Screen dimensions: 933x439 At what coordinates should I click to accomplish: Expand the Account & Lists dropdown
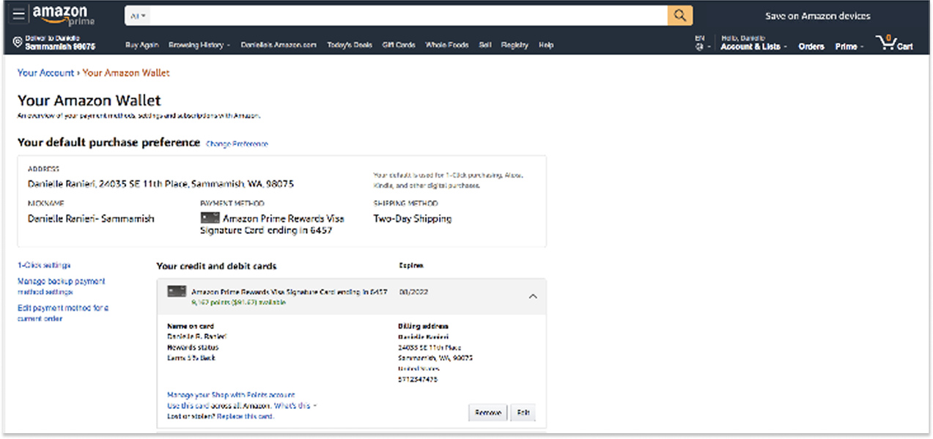pyautogui.click(x=753, y=46)
